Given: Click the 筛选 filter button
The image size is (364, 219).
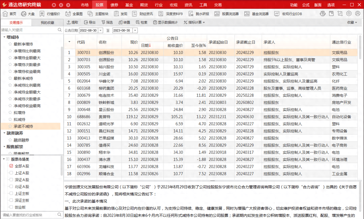Looking at the screenshot, I should click(107, 23).
